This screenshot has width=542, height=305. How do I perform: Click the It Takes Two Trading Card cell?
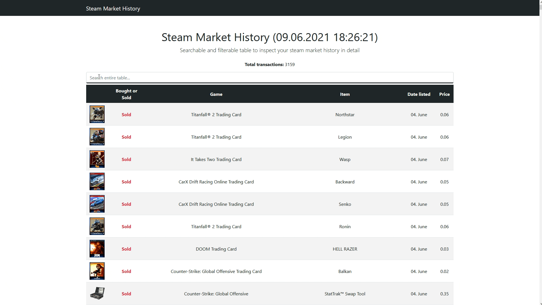(216, 159)
